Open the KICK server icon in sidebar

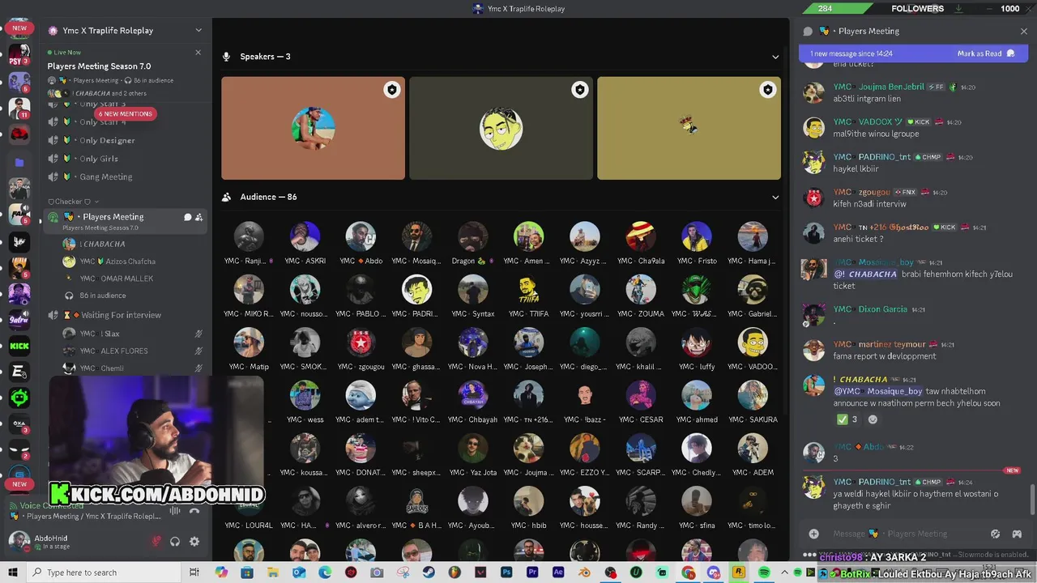click(19, 346)
